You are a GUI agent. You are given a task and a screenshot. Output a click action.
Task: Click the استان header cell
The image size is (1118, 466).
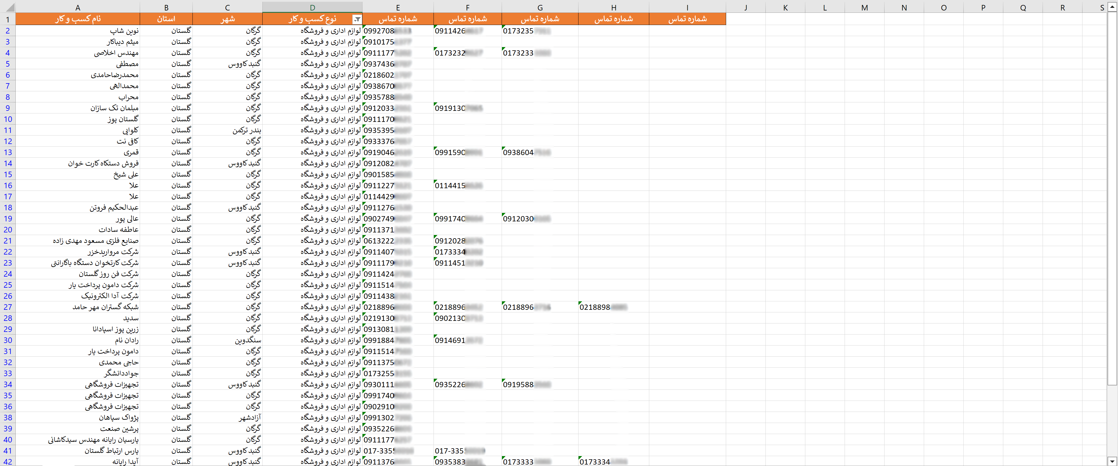point(166,19)
